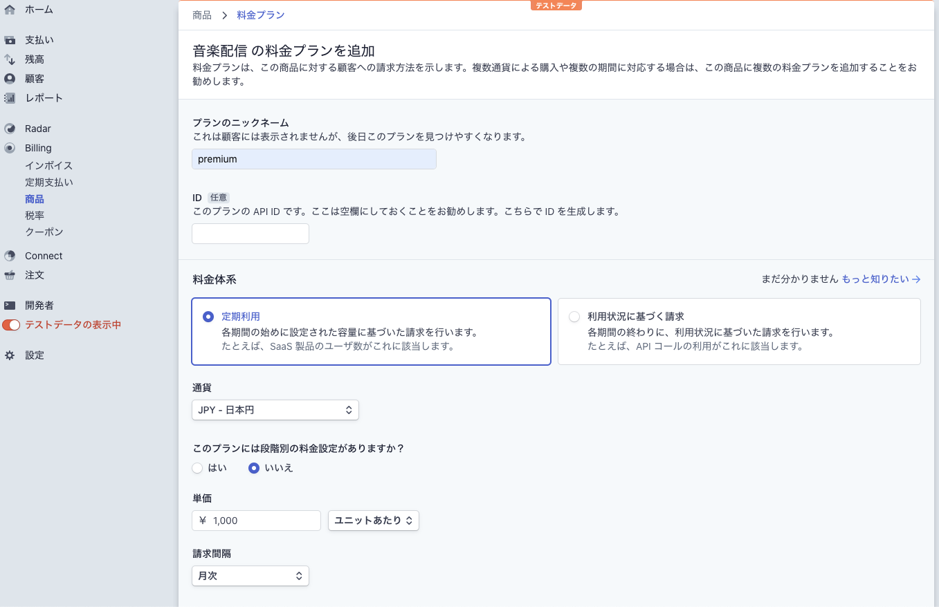This screenshot has height=607, width=939.
Task: Open レポート in the sidebar
Action: [44, 98]
